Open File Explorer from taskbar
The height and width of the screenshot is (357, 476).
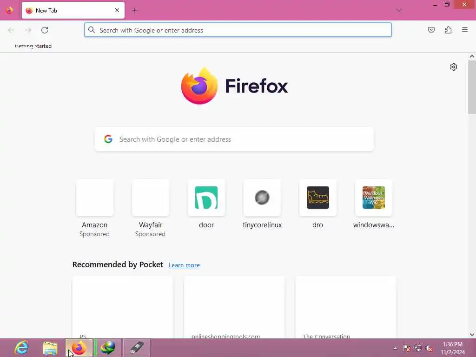click(x=50, y=348)
